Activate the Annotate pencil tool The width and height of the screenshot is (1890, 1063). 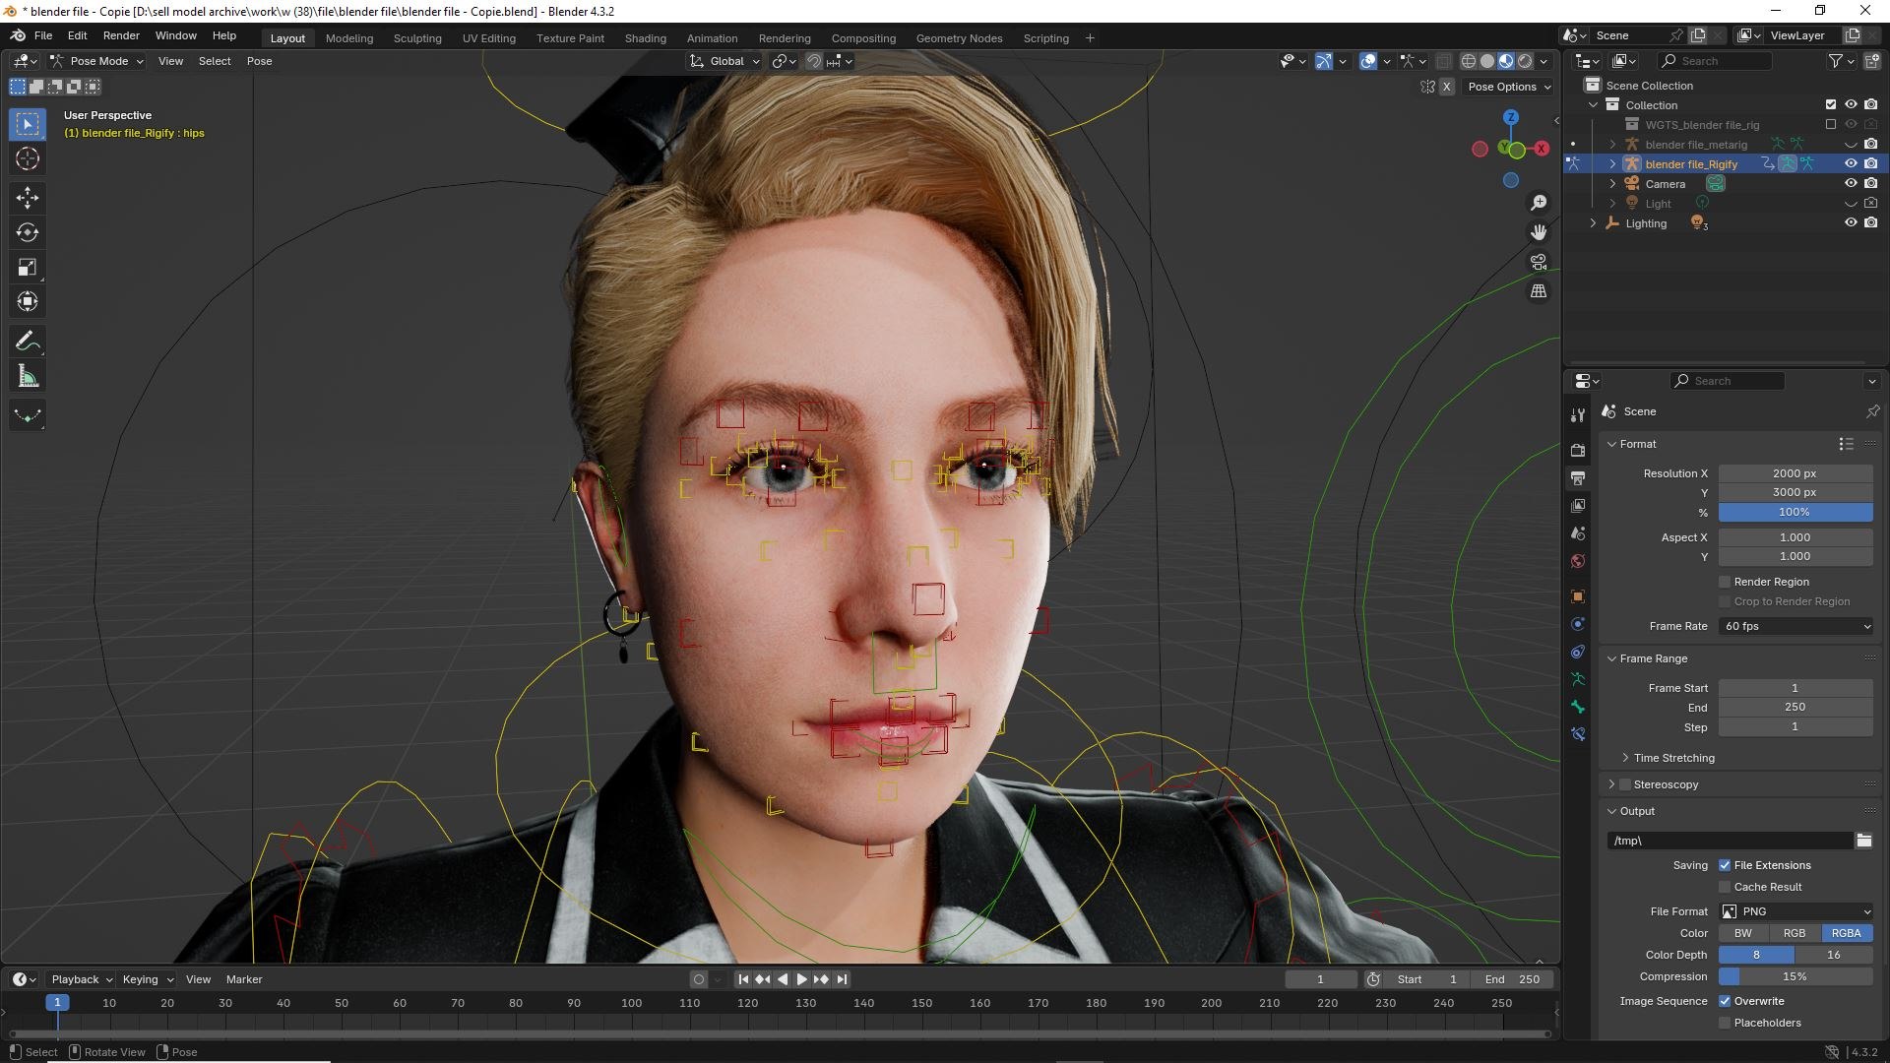(28, 342)
